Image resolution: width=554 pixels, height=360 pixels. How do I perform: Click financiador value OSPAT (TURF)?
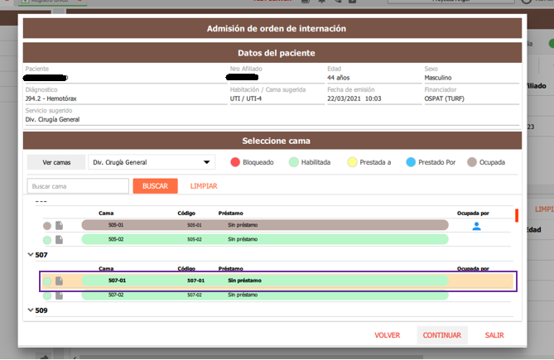point(444,98)
